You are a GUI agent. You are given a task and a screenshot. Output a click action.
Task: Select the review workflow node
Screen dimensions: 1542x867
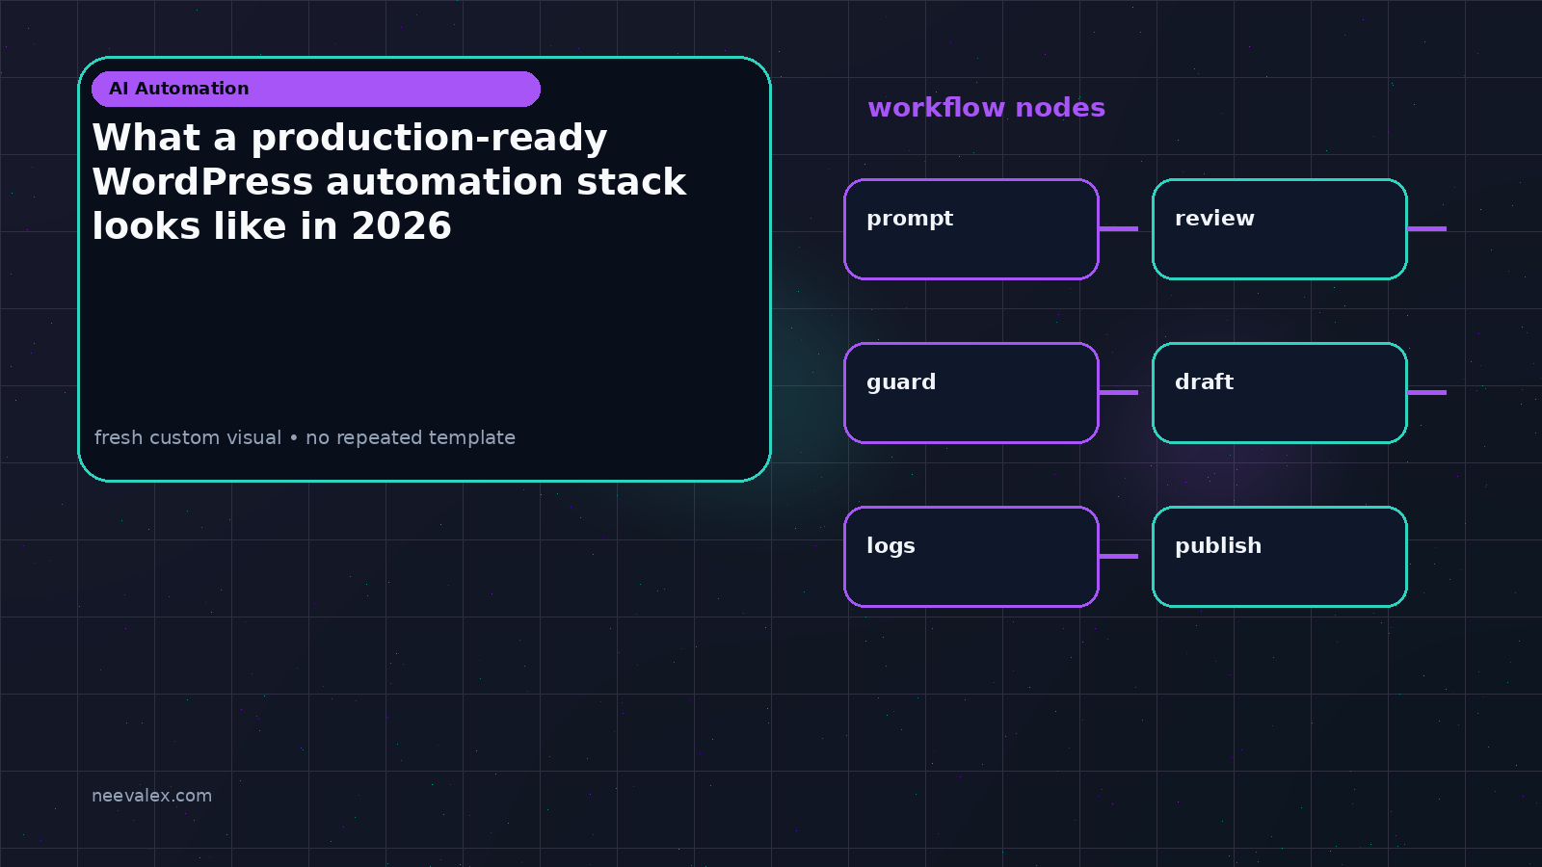pyautogui.click(x=1280, y=229)
